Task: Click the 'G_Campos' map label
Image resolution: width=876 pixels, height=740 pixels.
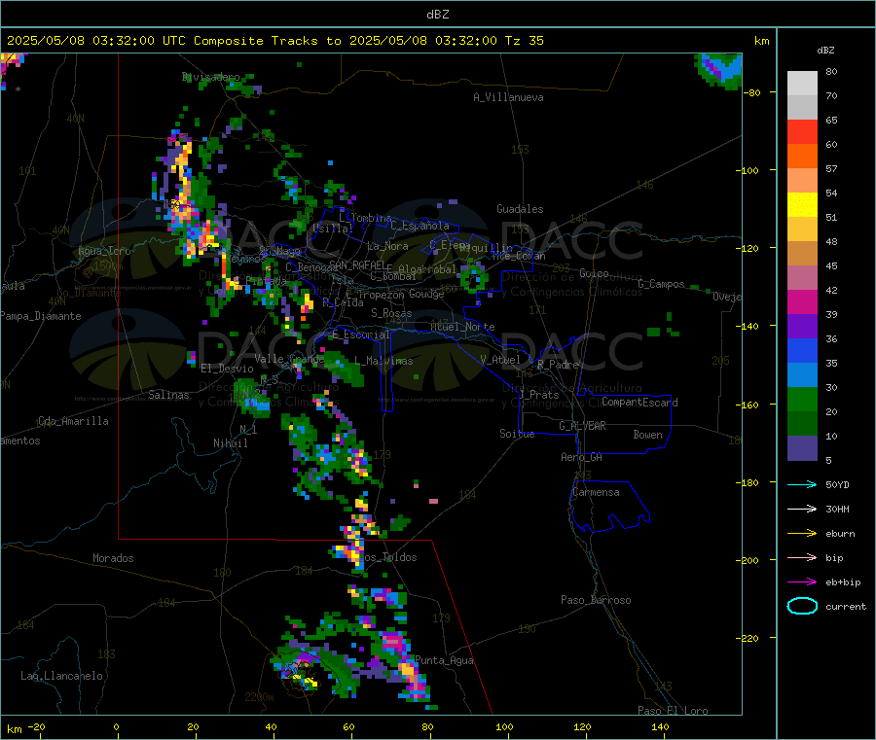Action: pos(661,284)
